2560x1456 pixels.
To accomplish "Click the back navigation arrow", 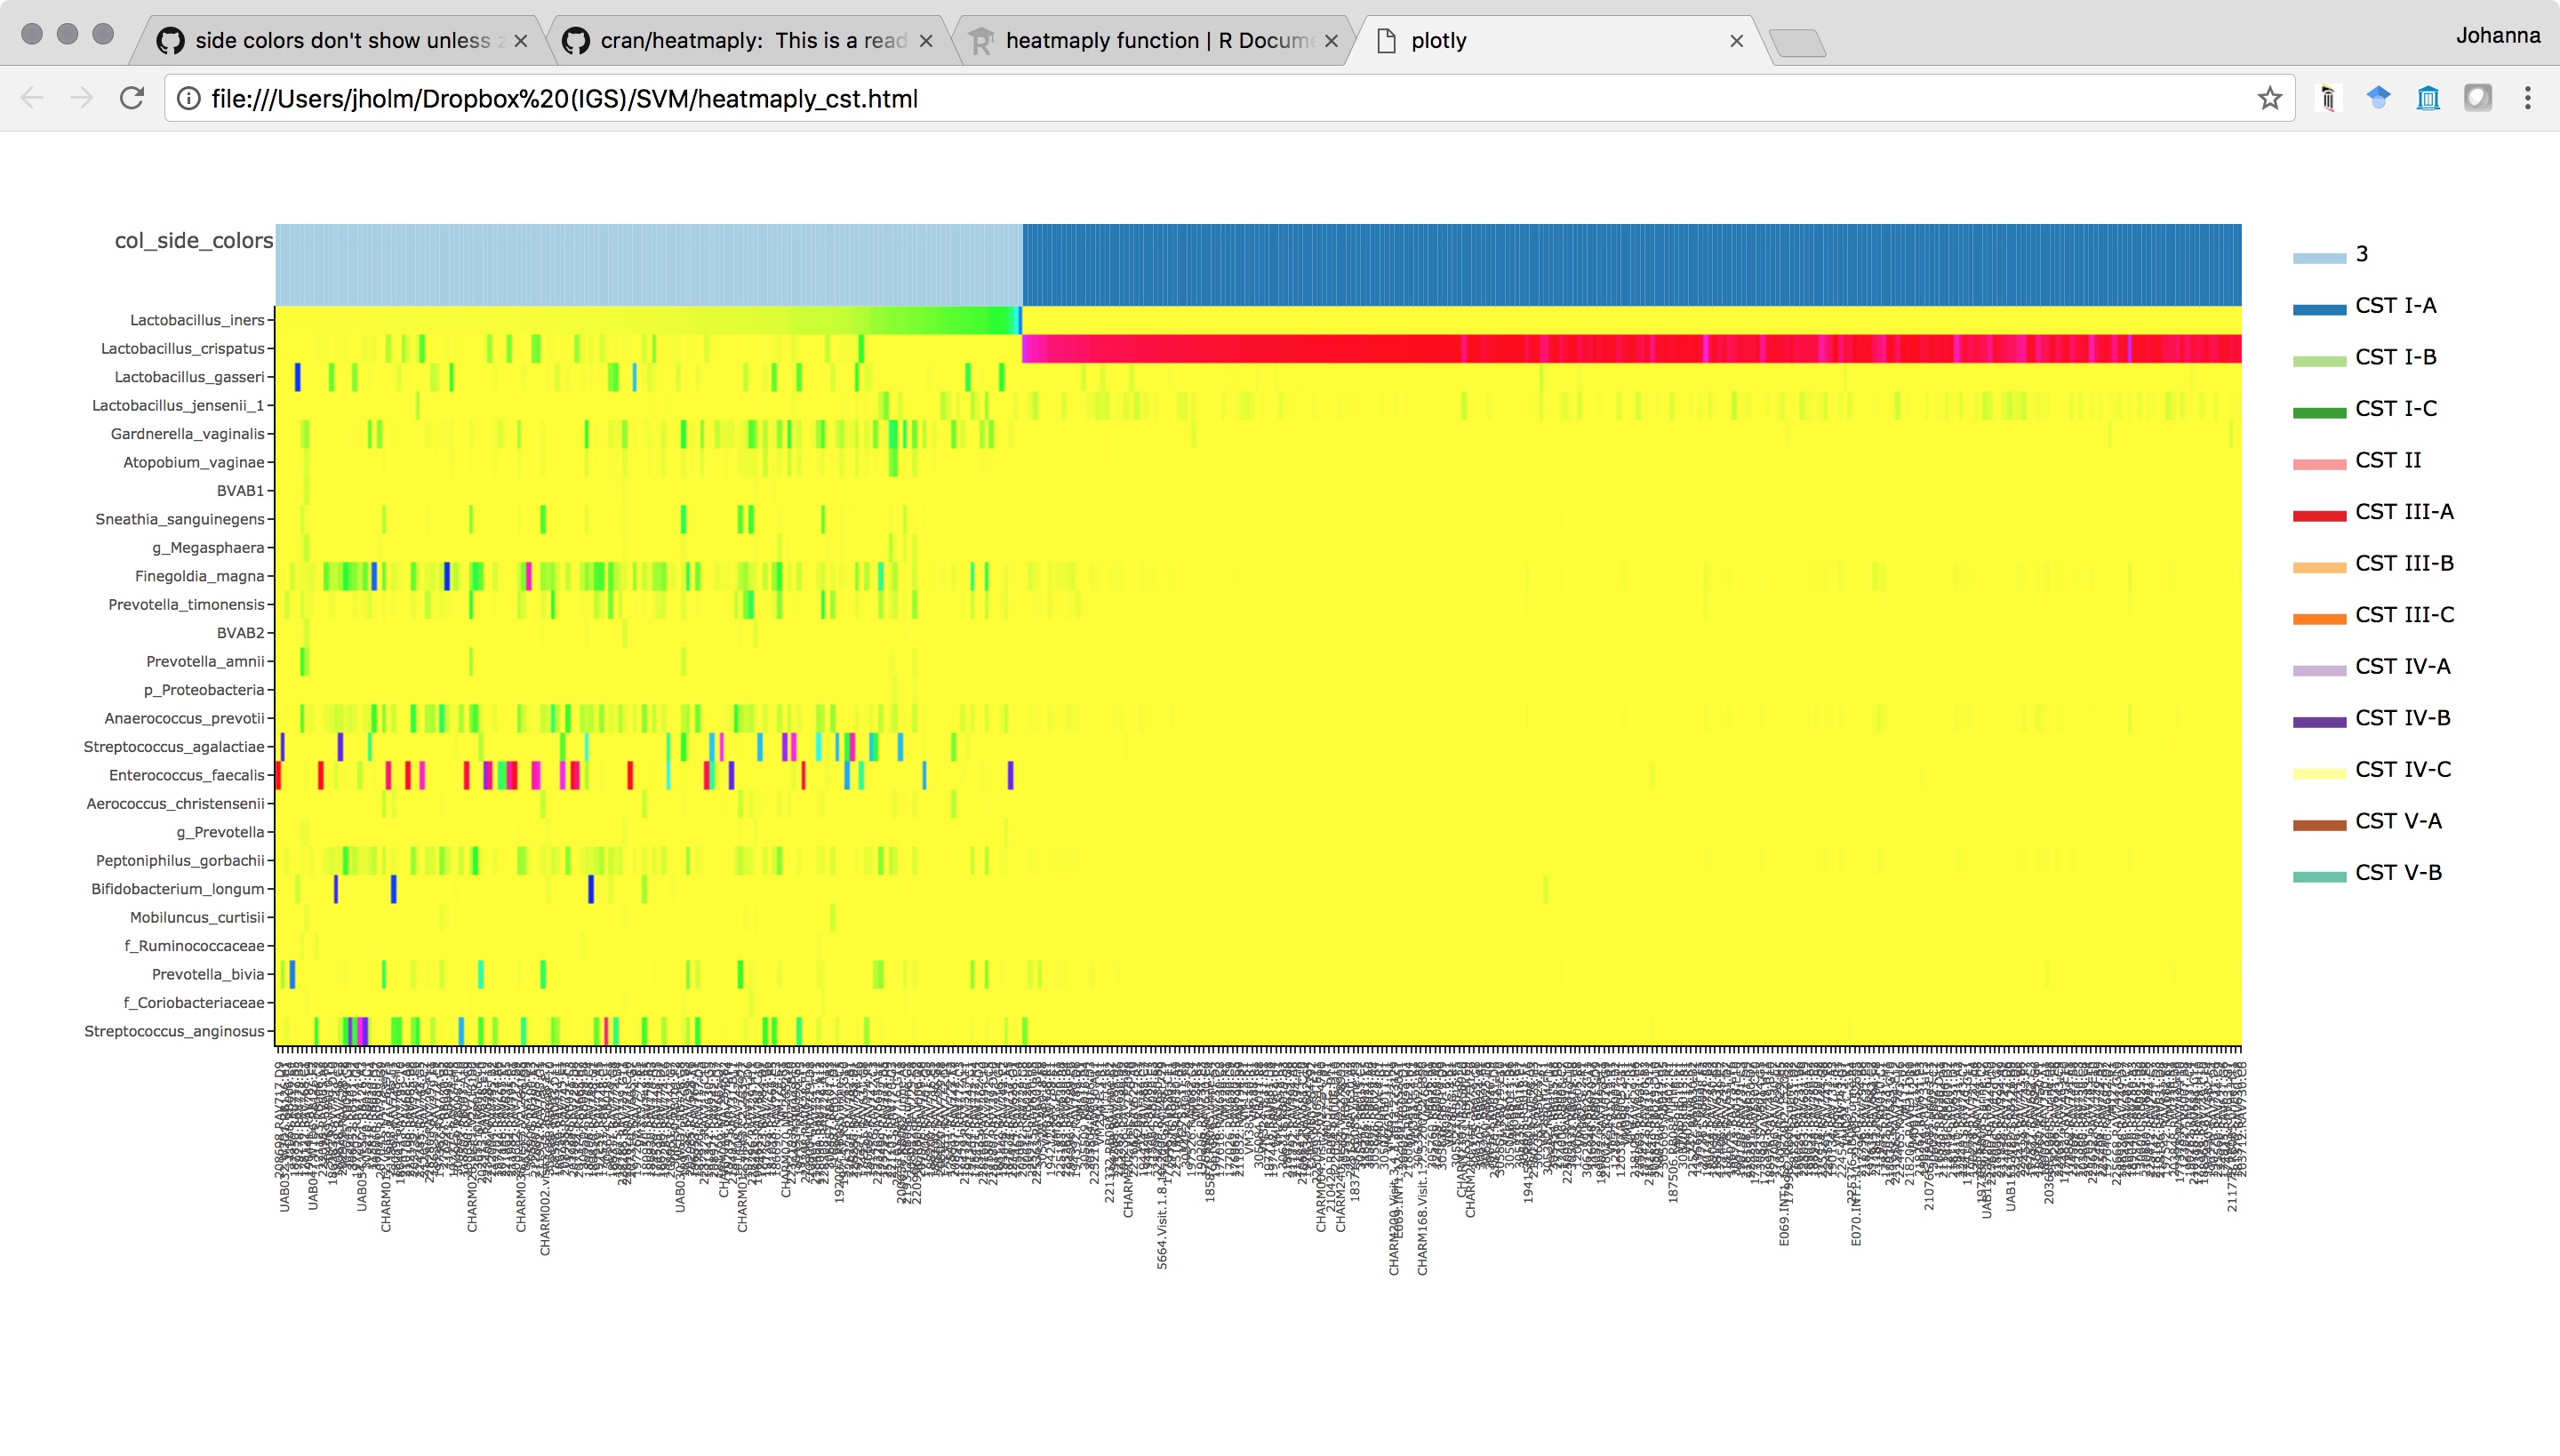I will pyautogui.click(x=33, y=98).
